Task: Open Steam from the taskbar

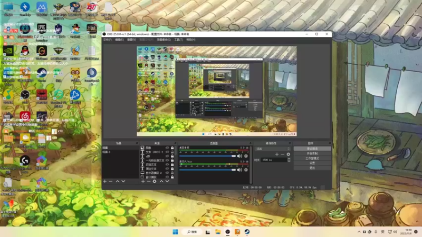Action: coord(247,232)
